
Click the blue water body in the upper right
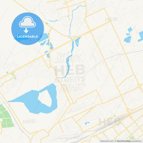[128, 35]
